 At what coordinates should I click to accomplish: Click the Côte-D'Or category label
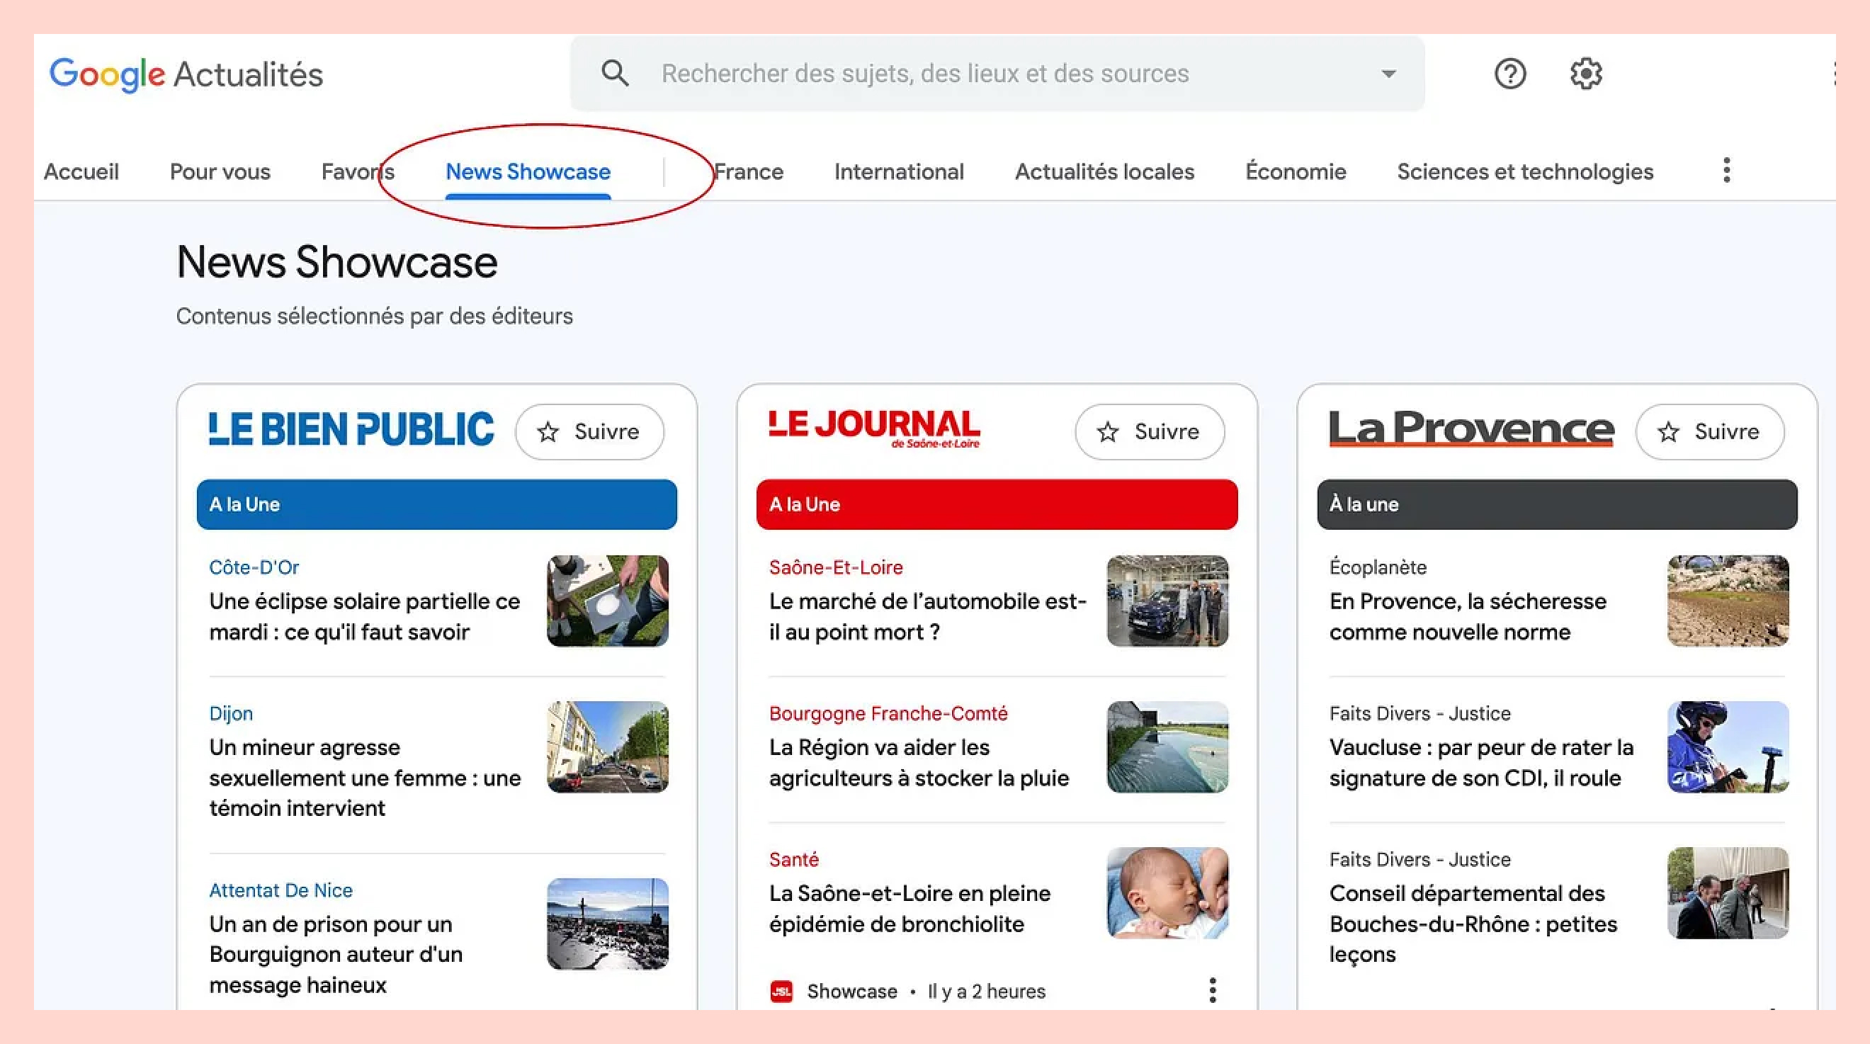click(254, 567)
